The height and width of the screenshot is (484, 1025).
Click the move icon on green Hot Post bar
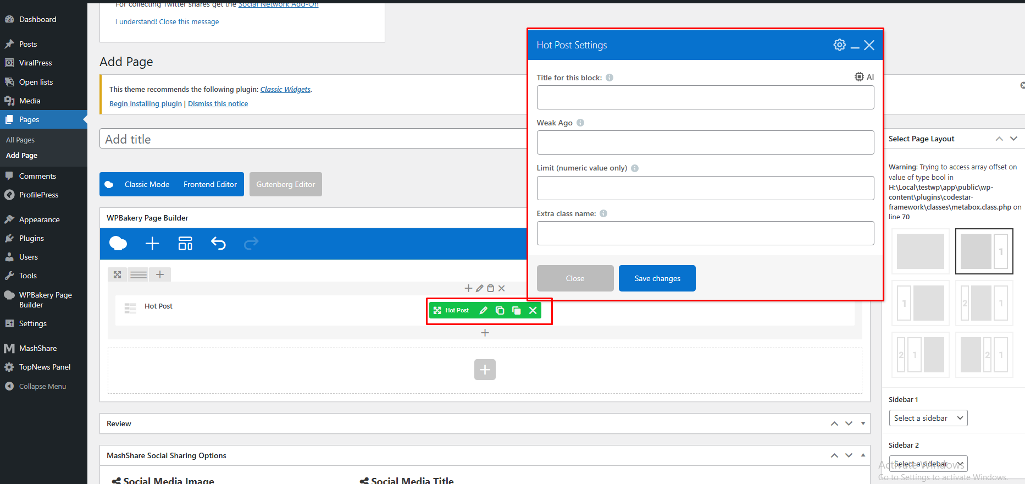(437, 310)
